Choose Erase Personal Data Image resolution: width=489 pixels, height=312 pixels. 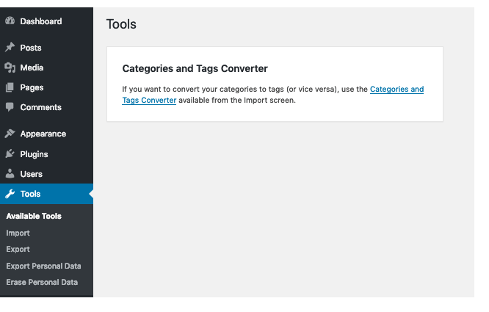pyautogui.click(x=41, y=282)
